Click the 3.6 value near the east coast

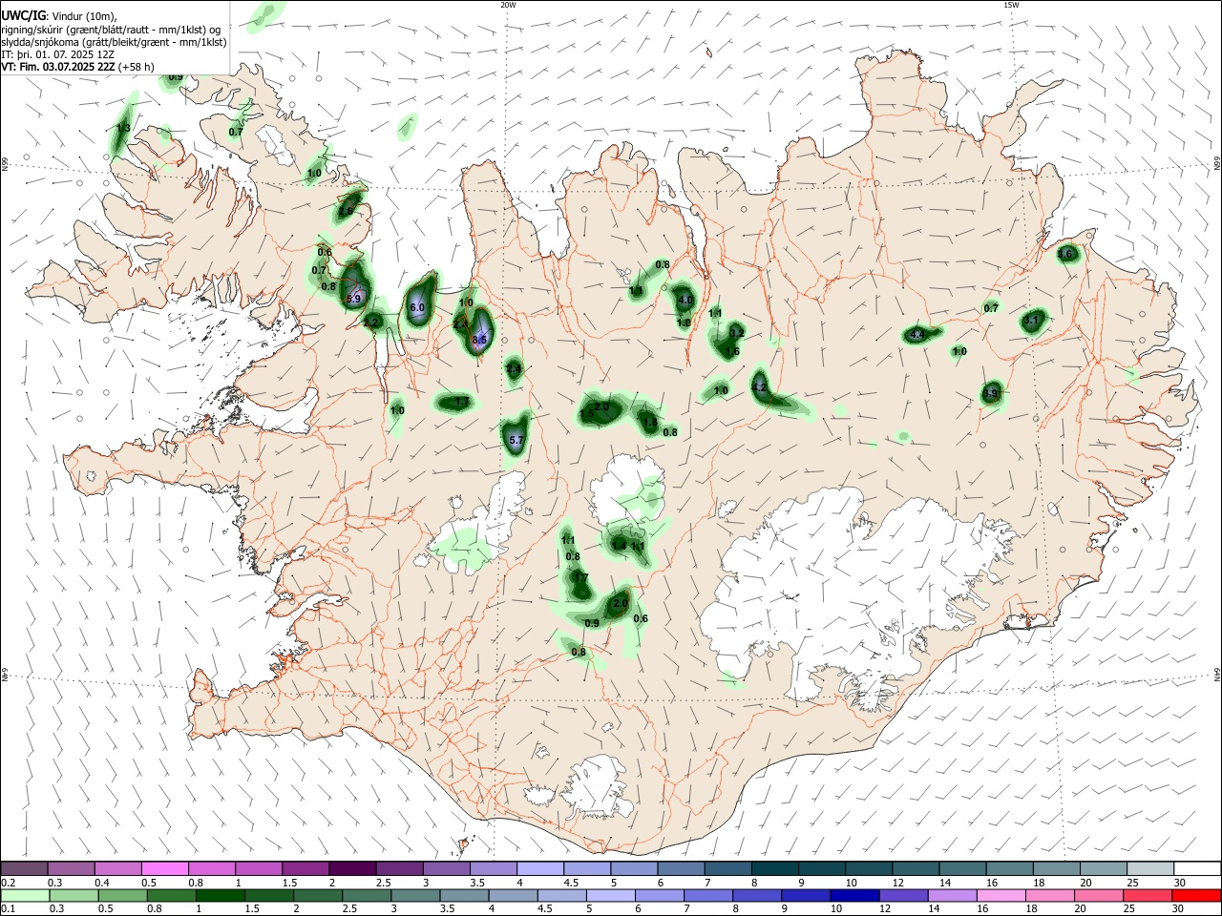click(1066, 254)
